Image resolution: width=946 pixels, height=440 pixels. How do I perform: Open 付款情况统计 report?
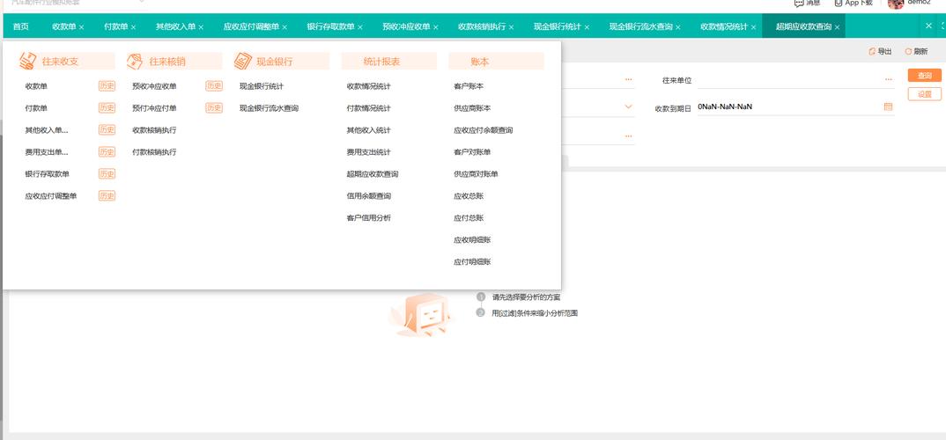[x=369, y=108]
